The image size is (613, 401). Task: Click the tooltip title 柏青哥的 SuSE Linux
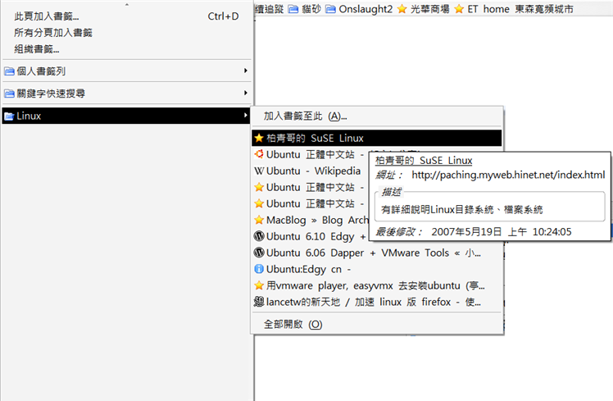click(424, 161)
